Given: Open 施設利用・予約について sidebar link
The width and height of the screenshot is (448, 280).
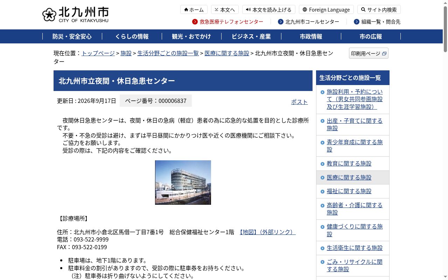Looking at the screenshot, I should coord(355,99).
